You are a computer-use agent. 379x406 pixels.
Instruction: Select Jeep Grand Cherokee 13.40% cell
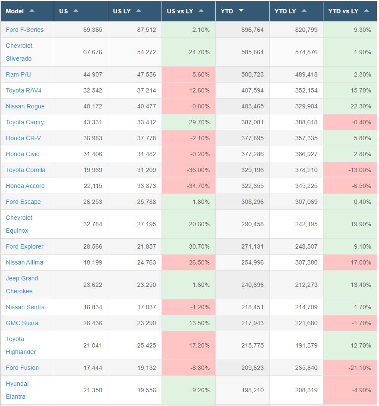coord(350,285)
